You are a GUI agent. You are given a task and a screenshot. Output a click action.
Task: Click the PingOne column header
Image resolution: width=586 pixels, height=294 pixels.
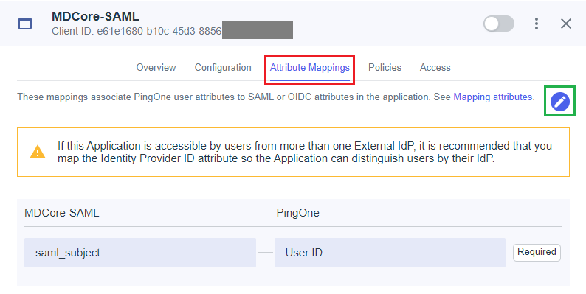tap(298, 213)
